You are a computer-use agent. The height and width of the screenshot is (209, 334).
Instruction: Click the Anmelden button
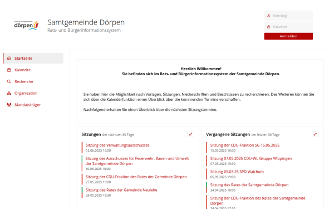click(288, 36)
